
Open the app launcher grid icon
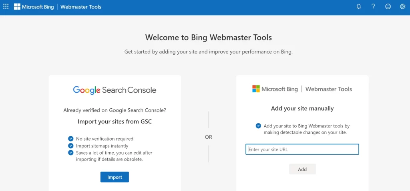[6, 6]
